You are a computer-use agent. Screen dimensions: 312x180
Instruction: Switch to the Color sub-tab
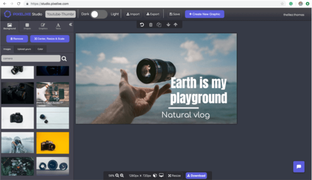pos(40,49)
